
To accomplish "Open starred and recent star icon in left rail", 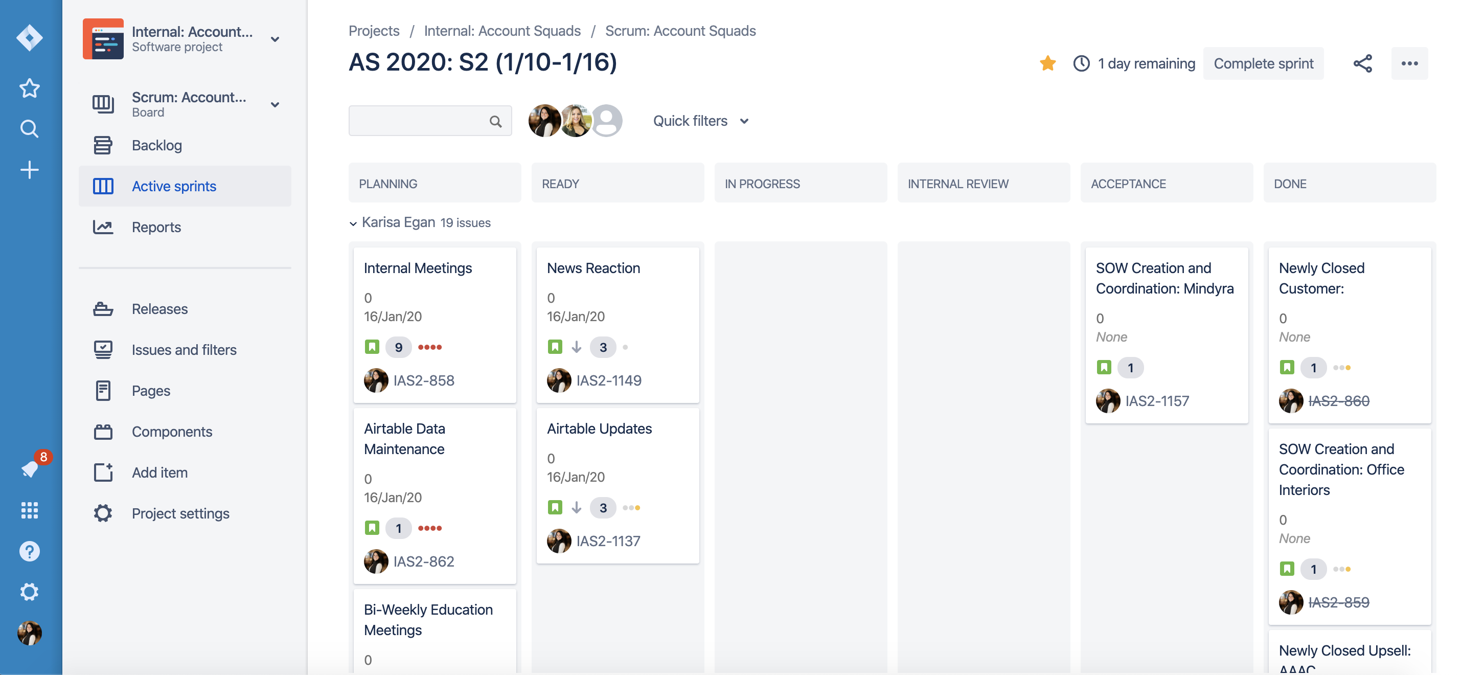I will [30, 88].
